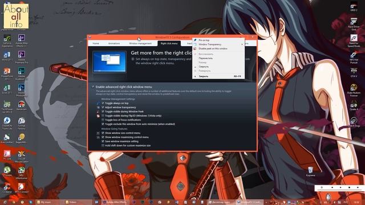Open the Quake 4 desktop shortcut
The image size is (365, 205).
(354, 105)
